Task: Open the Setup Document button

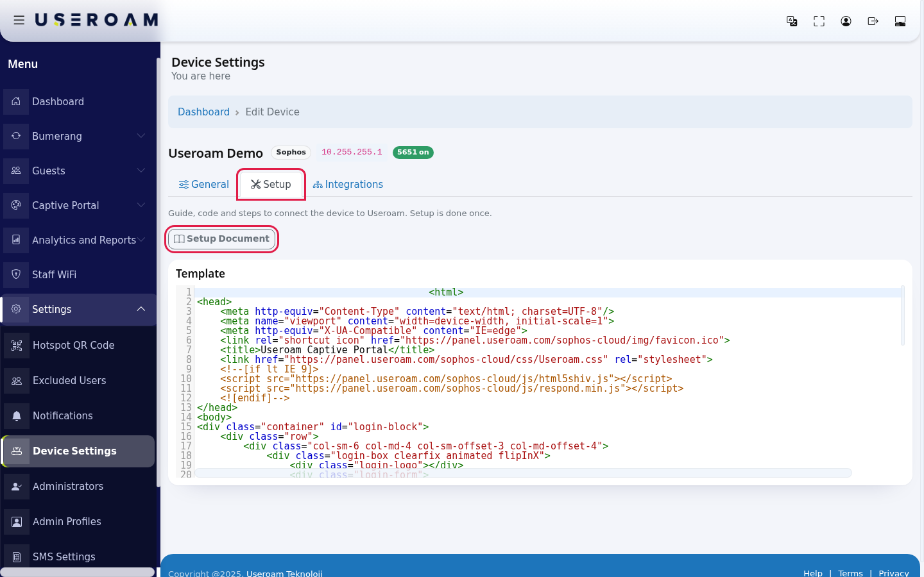Action: [x=222, y=239]
